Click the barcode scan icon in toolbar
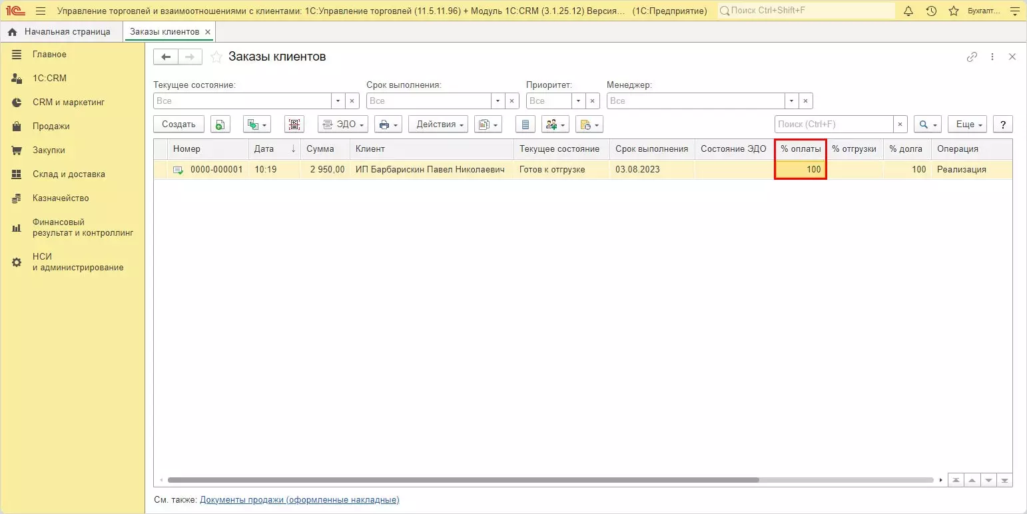The image size is (1027, 514). tap(294, 125)
